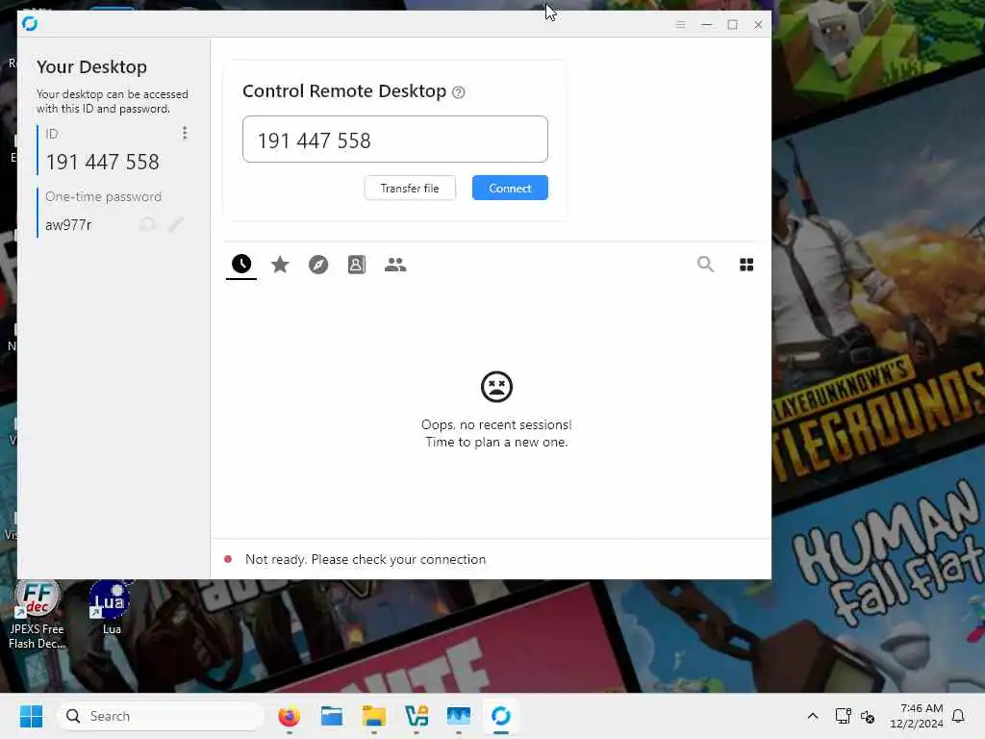Refresh the one-time password
Screen dimensions: 985x739
147,224
